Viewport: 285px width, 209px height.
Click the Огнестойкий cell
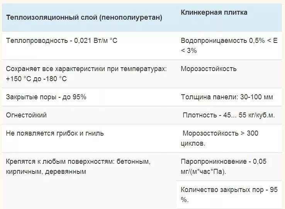coord(89,115)
